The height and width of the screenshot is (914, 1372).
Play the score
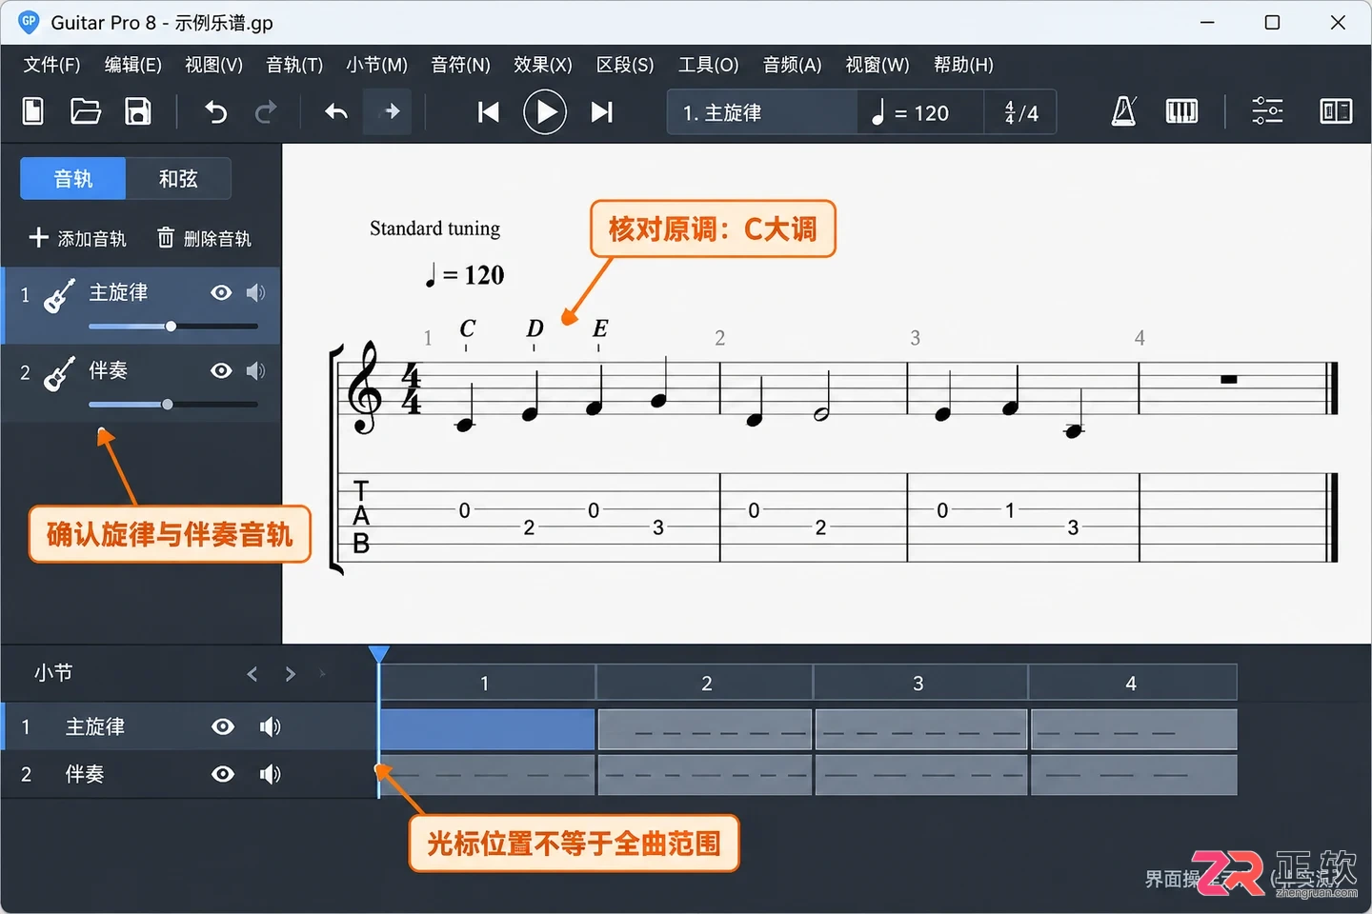tap(545, 112)
